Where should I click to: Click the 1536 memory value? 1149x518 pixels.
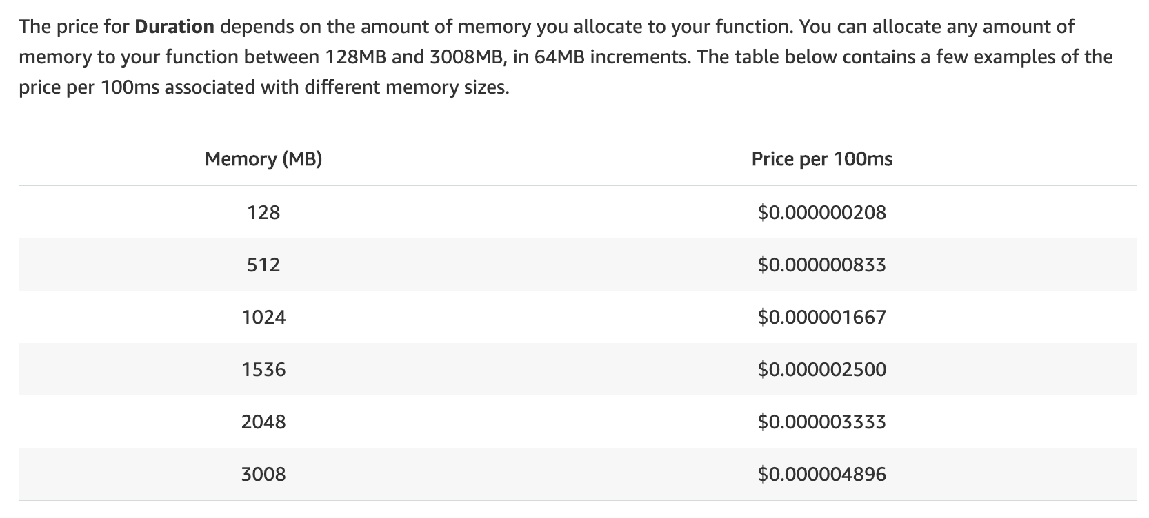pyautogui.click(x=263, y=369)
